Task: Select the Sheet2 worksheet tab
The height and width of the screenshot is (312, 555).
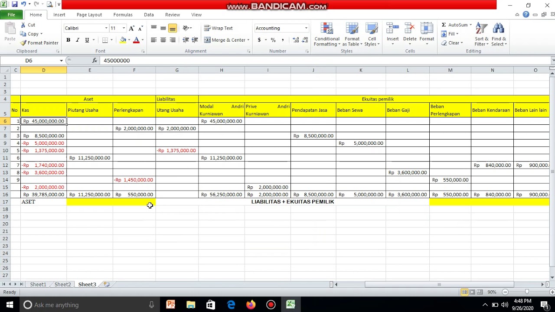Action: [62, 285]
